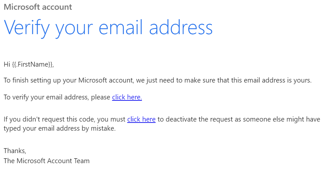The height and width of the screenshot is (169, 323).
Task: Click the word "Team" in the signature
Action: click(x=82, y=161)
